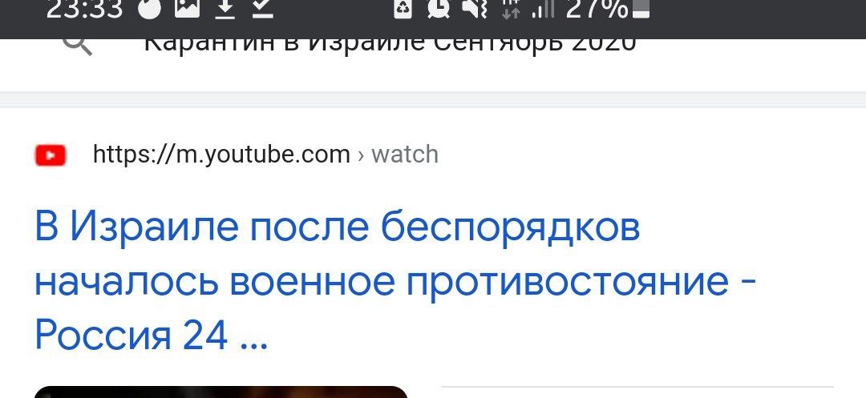The image size is (866, 398).
Task: Tap the muted sound vibrate icon
Action: coord(475,9)
